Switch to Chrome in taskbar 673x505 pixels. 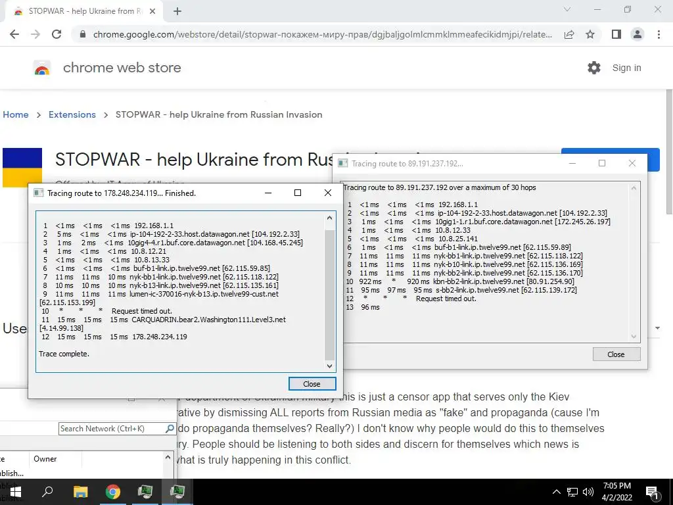(113, 492)
